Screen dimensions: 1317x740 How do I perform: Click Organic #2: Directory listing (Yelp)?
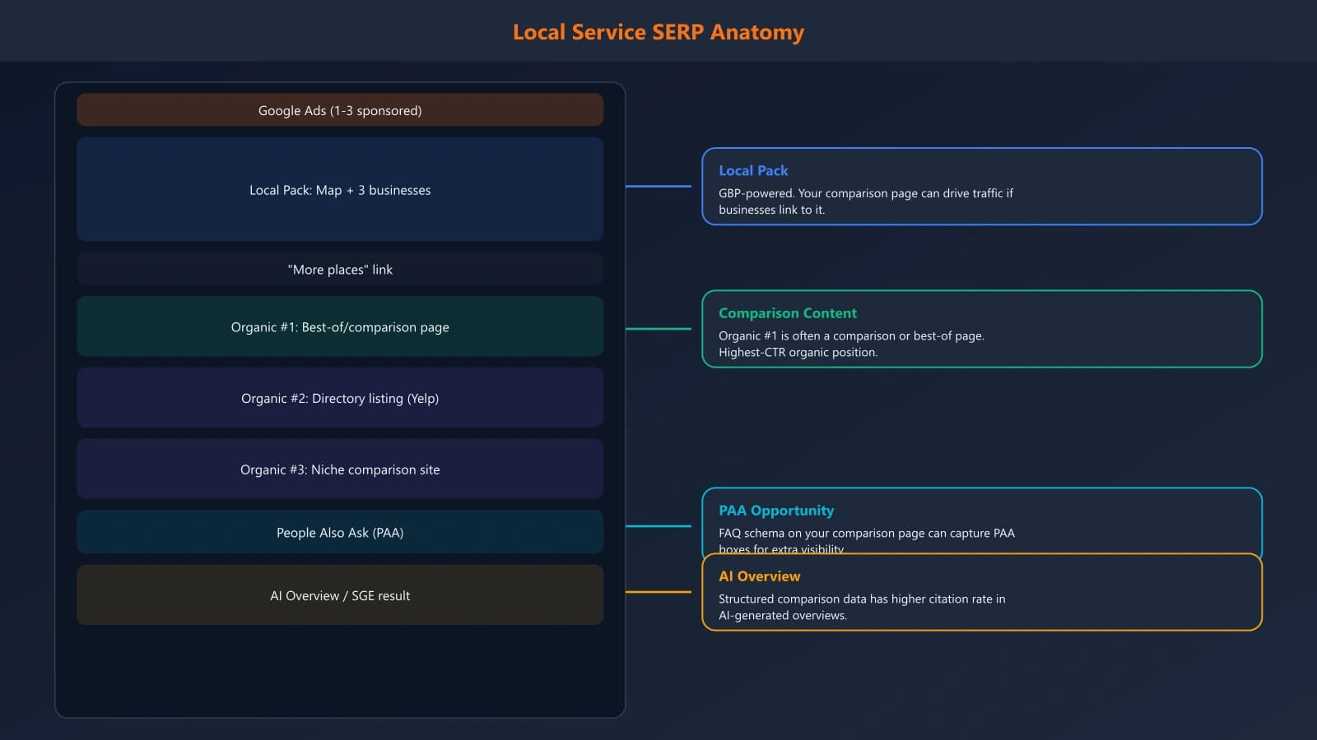tap(339, 398)
